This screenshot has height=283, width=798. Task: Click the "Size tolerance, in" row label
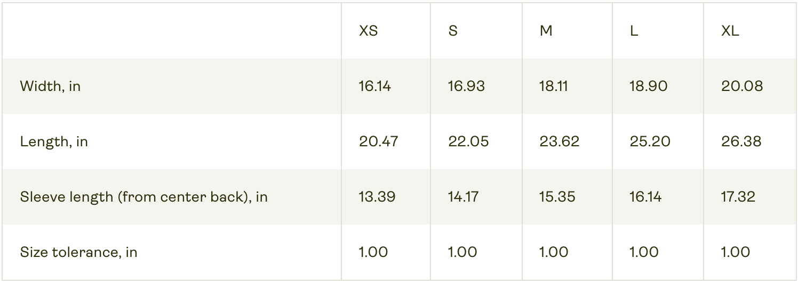(x=78, y=252)
